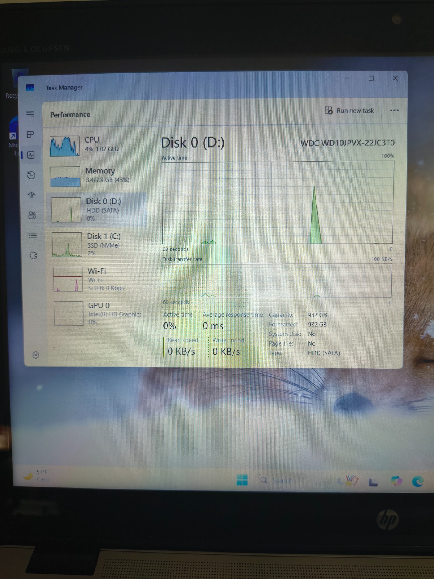Select the GPU 0 Intel HD Graphics entry
Image resolution: width=434 pixels, height=579 pixels.
(x=100, y=313)
